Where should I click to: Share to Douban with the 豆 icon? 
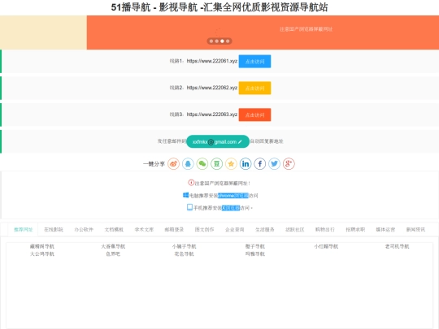pyautogui.click(x=217, y=163)
